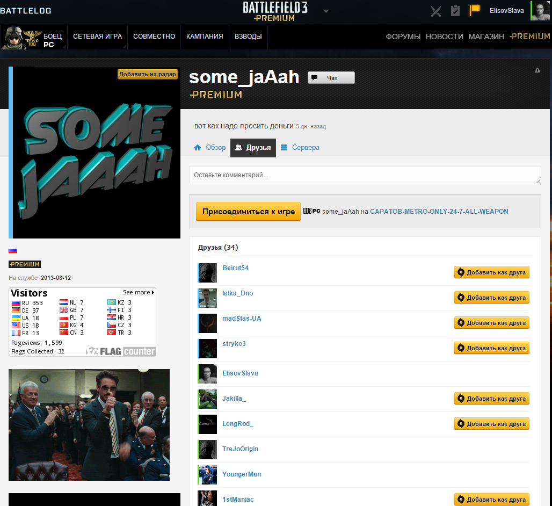Expand See more in Visitors flag counter
The height and width of the screenshot is (506, 552).
click(x=139, y=292)
